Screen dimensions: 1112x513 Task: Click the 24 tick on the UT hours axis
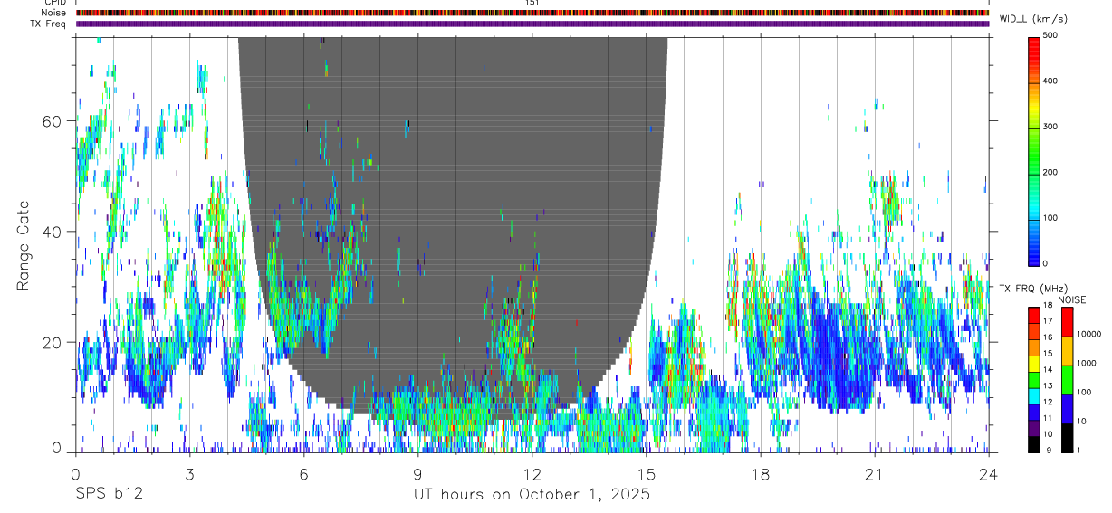[989, 473]
